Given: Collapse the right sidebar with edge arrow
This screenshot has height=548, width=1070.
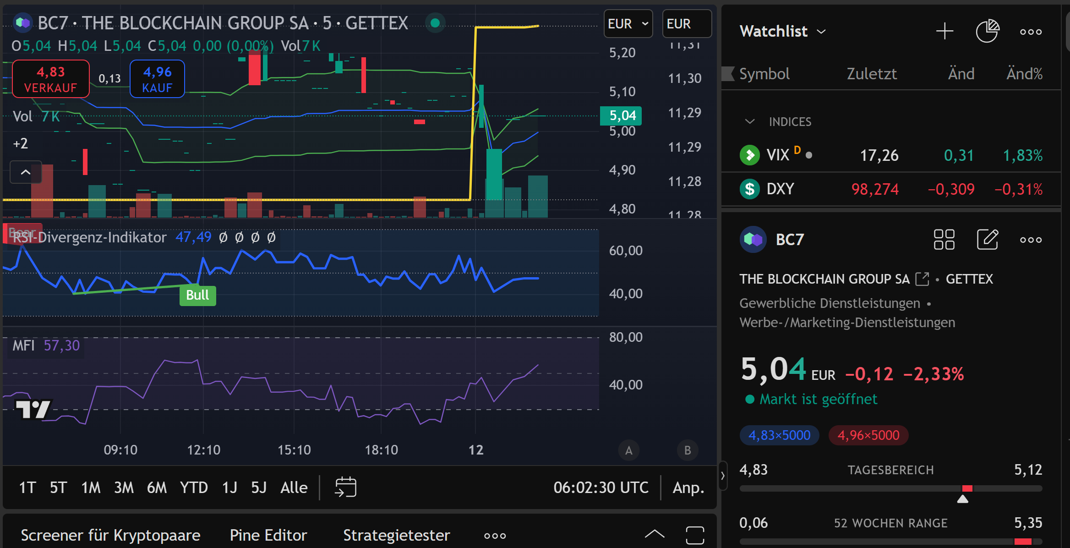Looking at the screenshot, I should [x=723, y=476].
